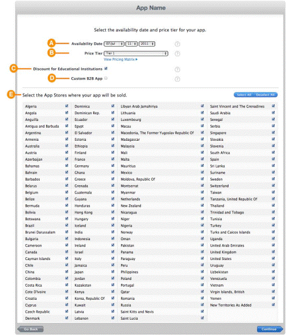Click the Dominican Rep. country name
The image size is (286, 335).
tap(87, 113)
